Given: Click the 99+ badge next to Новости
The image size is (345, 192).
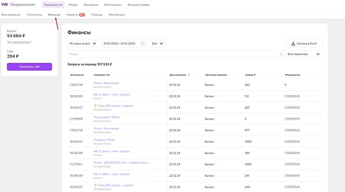Looking at the screenshot, I should [82, 15].
